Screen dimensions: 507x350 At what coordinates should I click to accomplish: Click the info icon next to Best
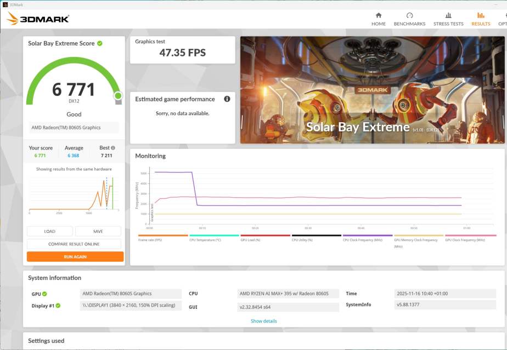pos(113,148)
